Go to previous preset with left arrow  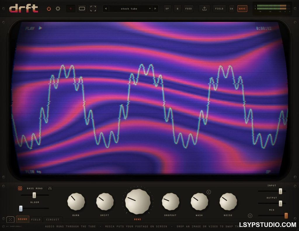click(106, 8)
